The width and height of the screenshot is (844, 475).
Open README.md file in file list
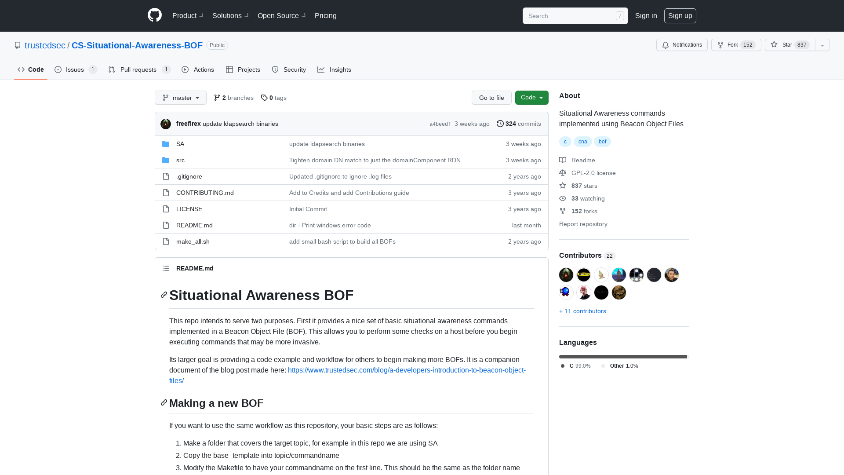click(x=194, y=225)
